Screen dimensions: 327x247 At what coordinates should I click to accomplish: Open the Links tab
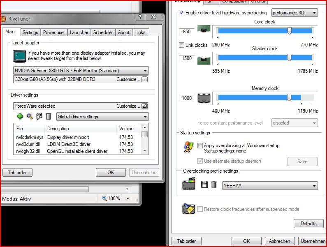click(140, 32)
